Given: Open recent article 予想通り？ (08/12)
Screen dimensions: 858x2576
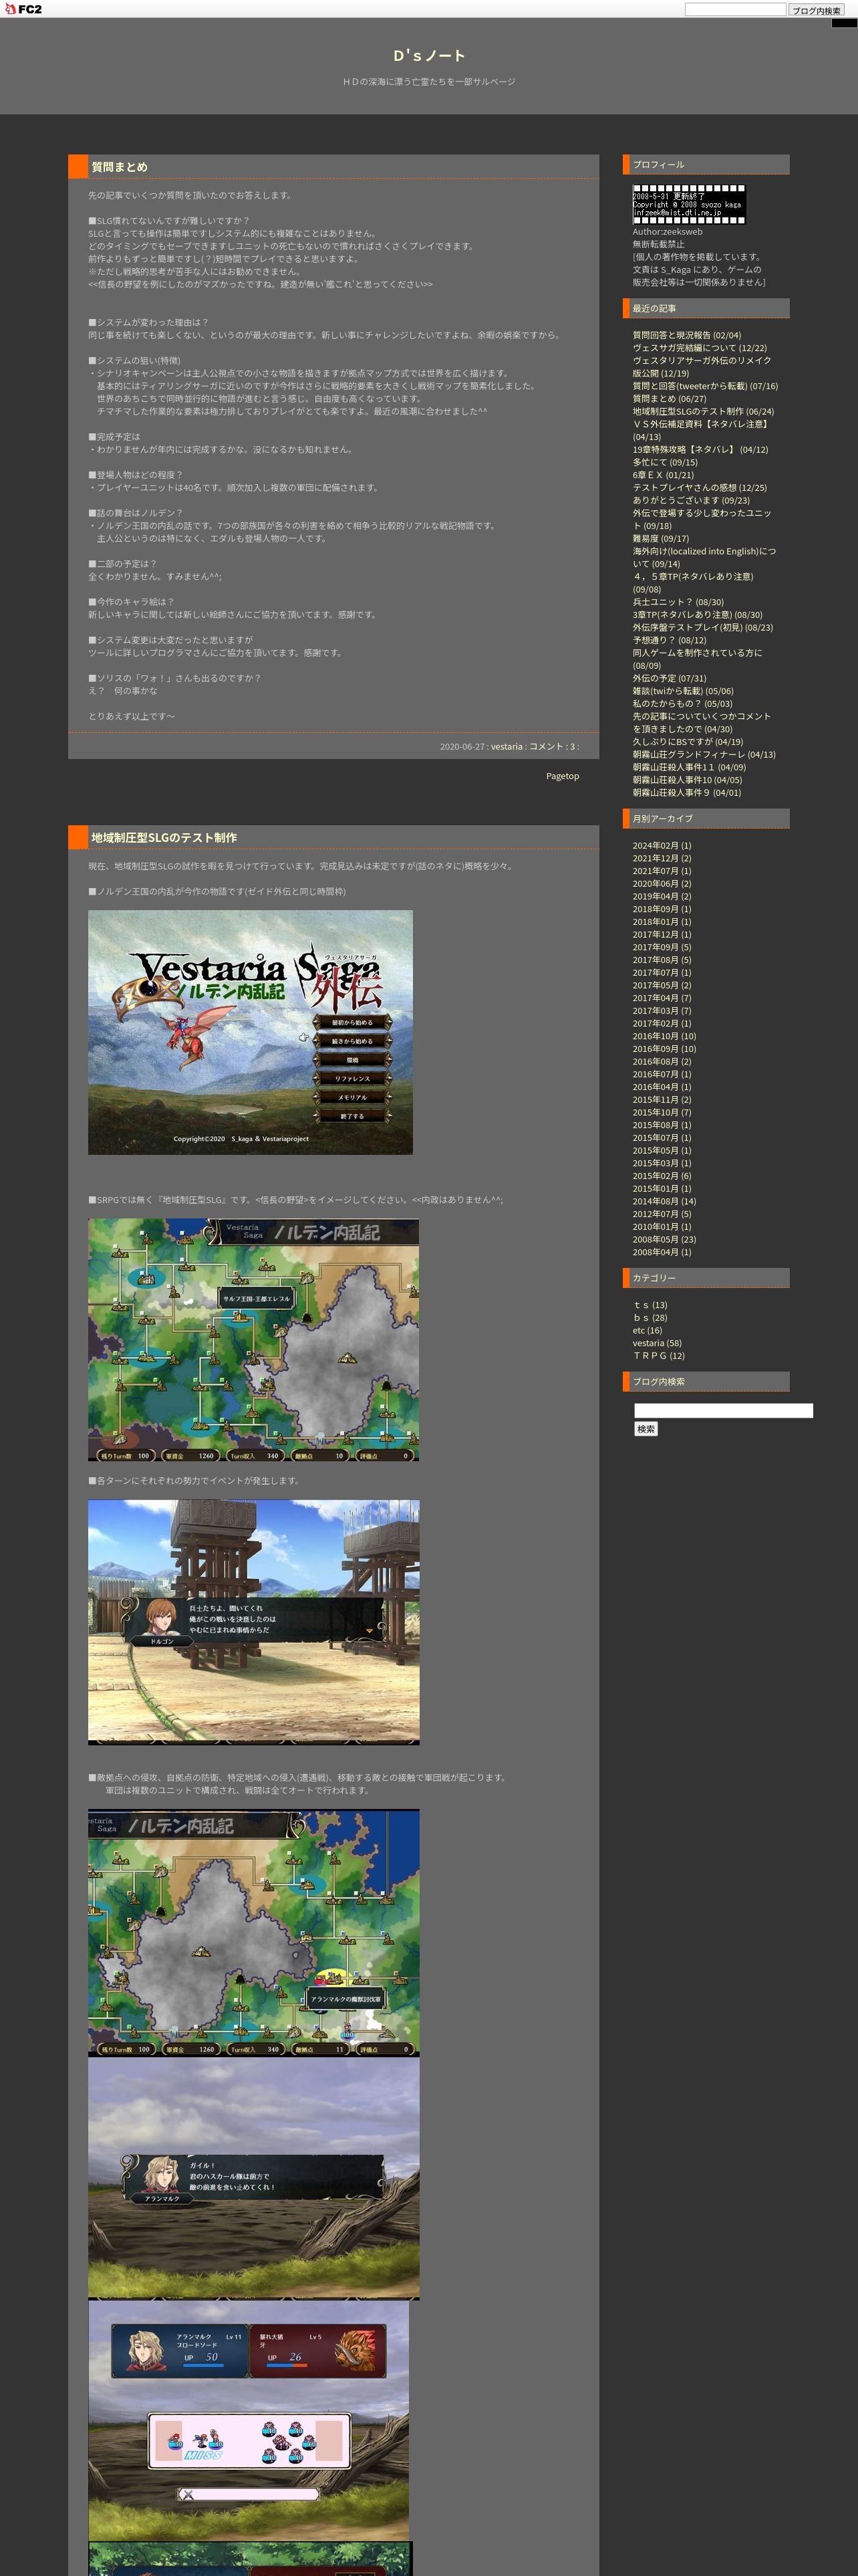Looking at the screenshot, I should point(668,640).
